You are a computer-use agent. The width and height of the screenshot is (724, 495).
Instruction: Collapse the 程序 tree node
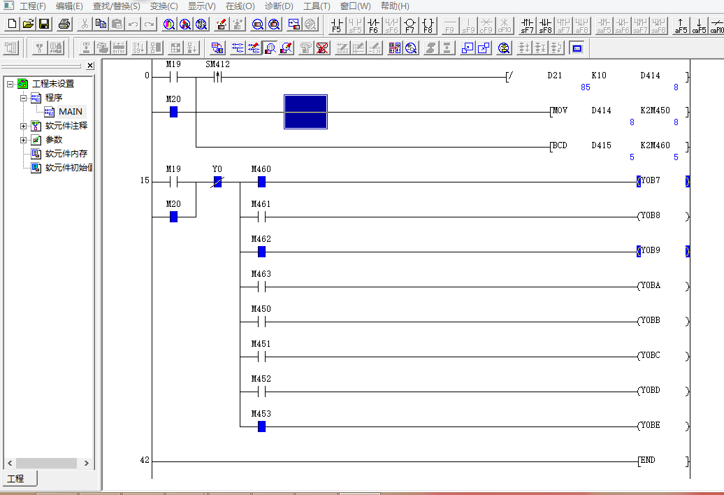point(24,98)
